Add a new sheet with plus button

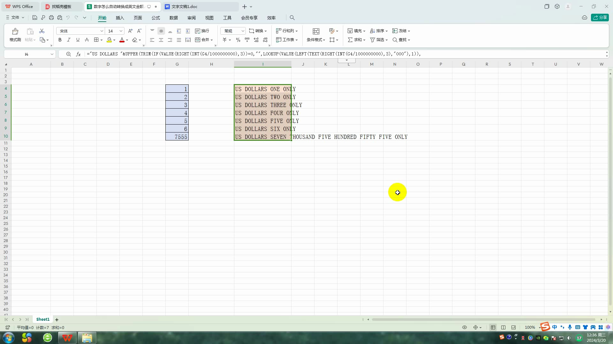(57, 319)
